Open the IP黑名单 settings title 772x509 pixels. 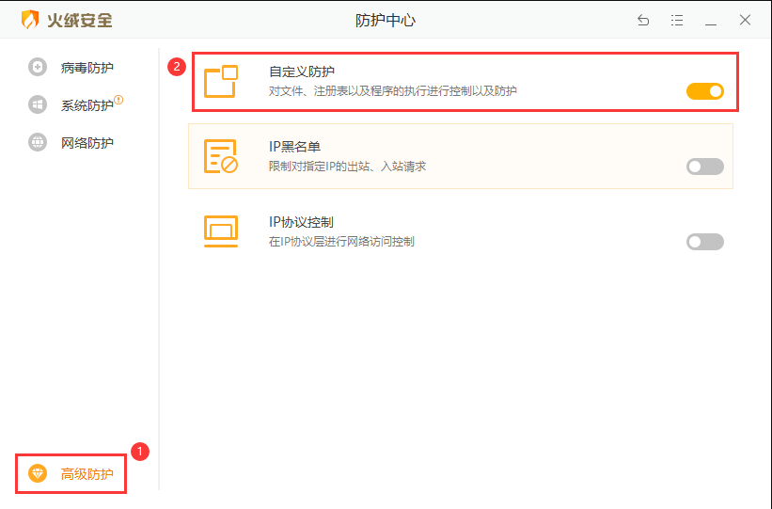pos(294,147)
